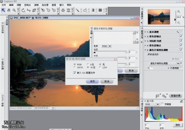185x130 pixels.
Task: Click the 保存 button
Action: (x=92, y=82)
